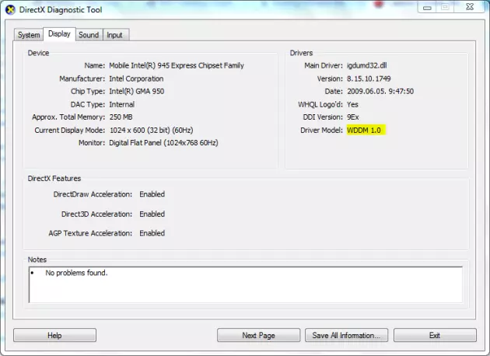Click inside the Notes text box
490x356 pixels.
click(246, 284)
